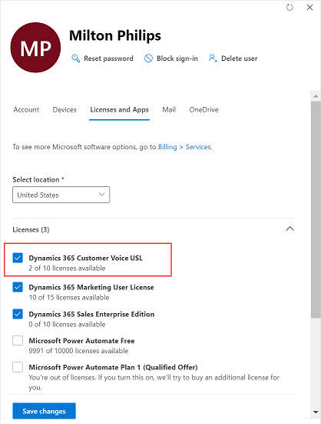Click the scrollbar up arrow

[x=316, y=96]
